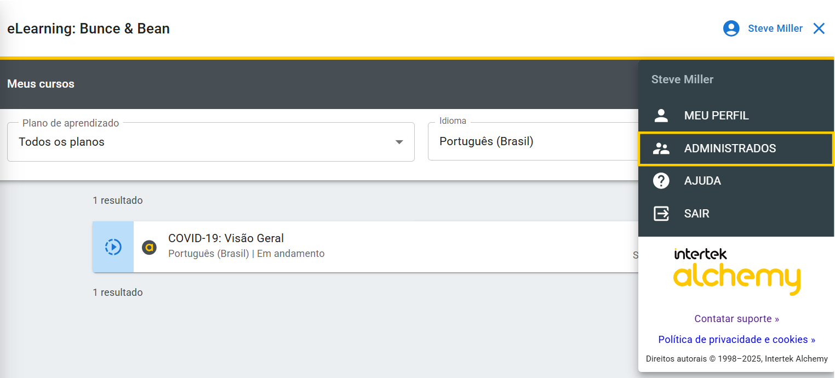Image resolution: width=835 pixels, height=378 pixels.
Task: Open the "Política de privacidade e cookies" link
Action: 736,340
